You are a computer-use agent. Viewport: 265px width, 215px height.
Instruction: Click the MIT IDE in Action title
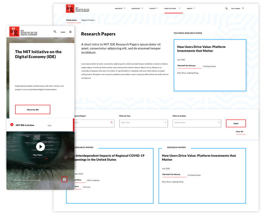tap(25, 125)
